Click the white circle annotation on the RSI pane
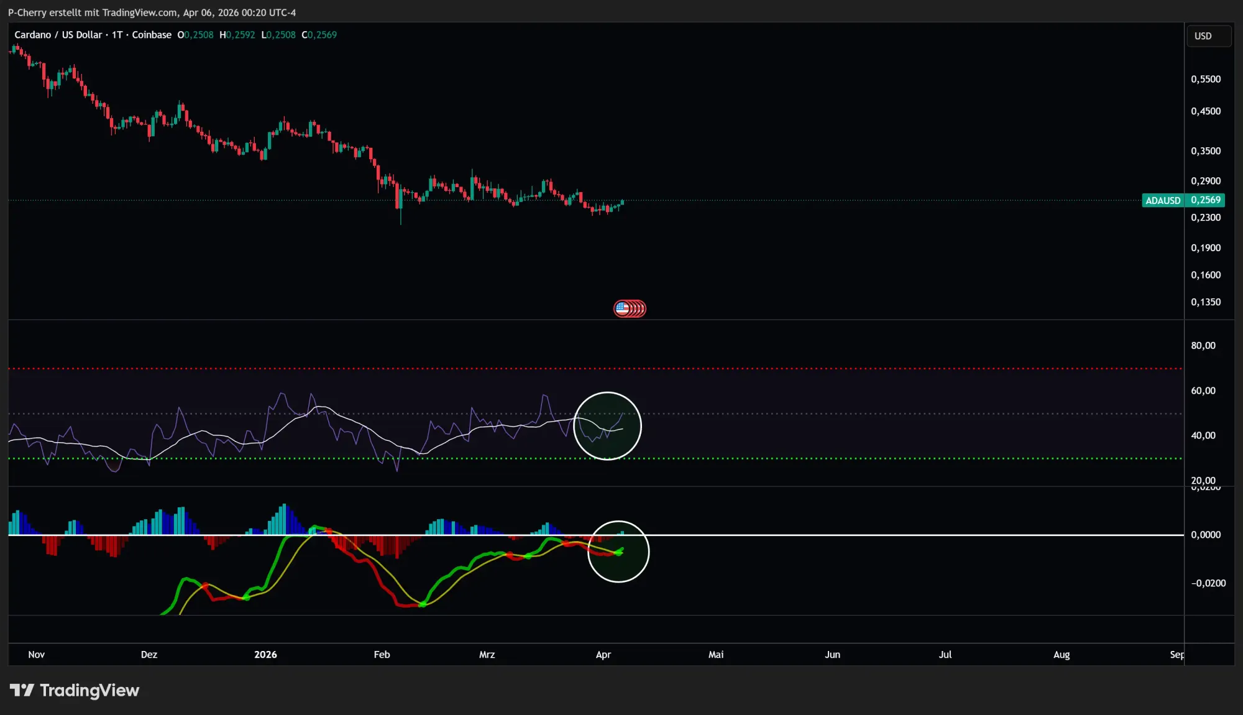The height and width of the screenshot is (715, 1243). click(608, 425)
